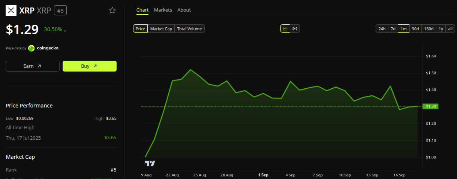Click the $1.30 current price label
This screenshot has width=457, height=179.
430,106
